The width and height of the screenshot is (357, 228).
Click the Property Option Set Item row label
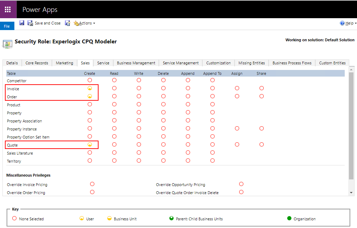click(x=28, y=137)
